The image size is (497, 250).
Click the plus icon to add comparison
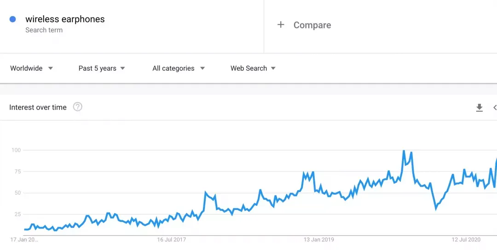(281, 25)
